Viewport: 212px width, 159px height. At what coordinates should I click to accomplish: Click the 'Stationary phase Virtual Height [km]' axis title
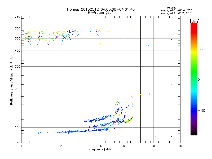click(12, 79)
